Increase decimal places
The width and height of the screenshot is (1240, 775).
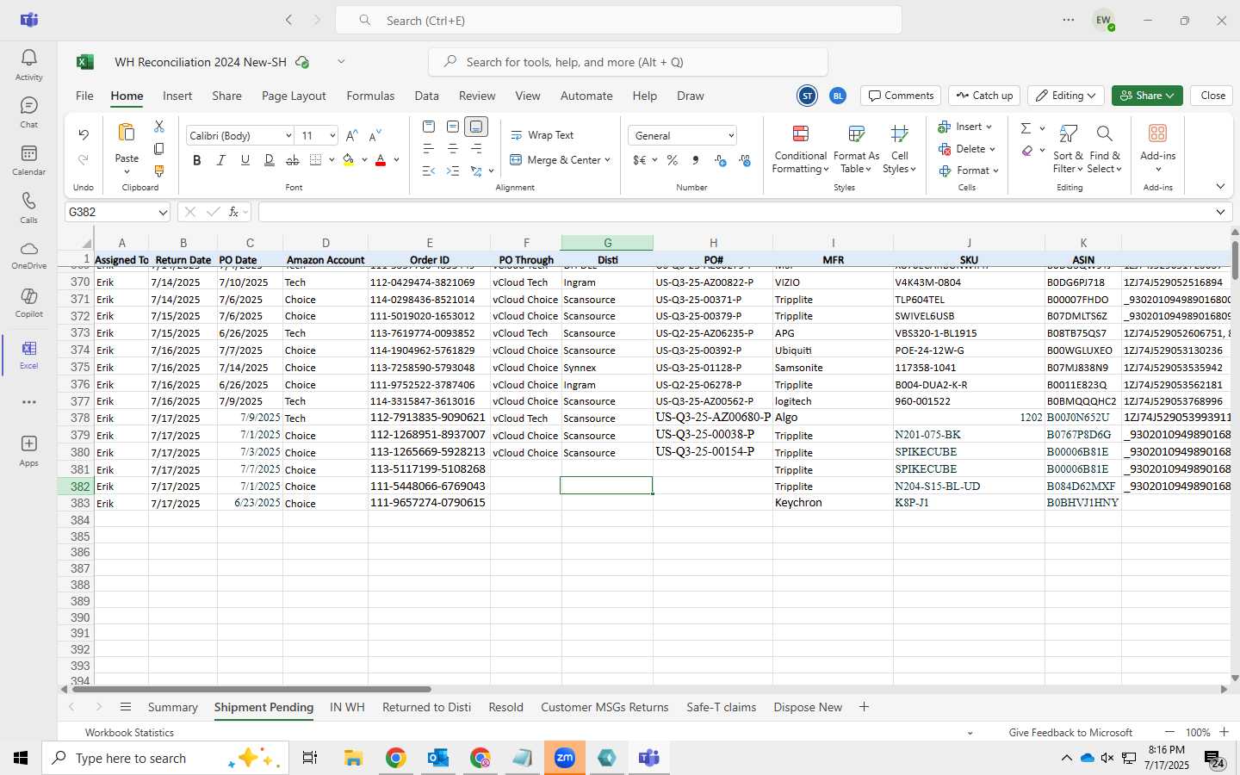[721, 160]
